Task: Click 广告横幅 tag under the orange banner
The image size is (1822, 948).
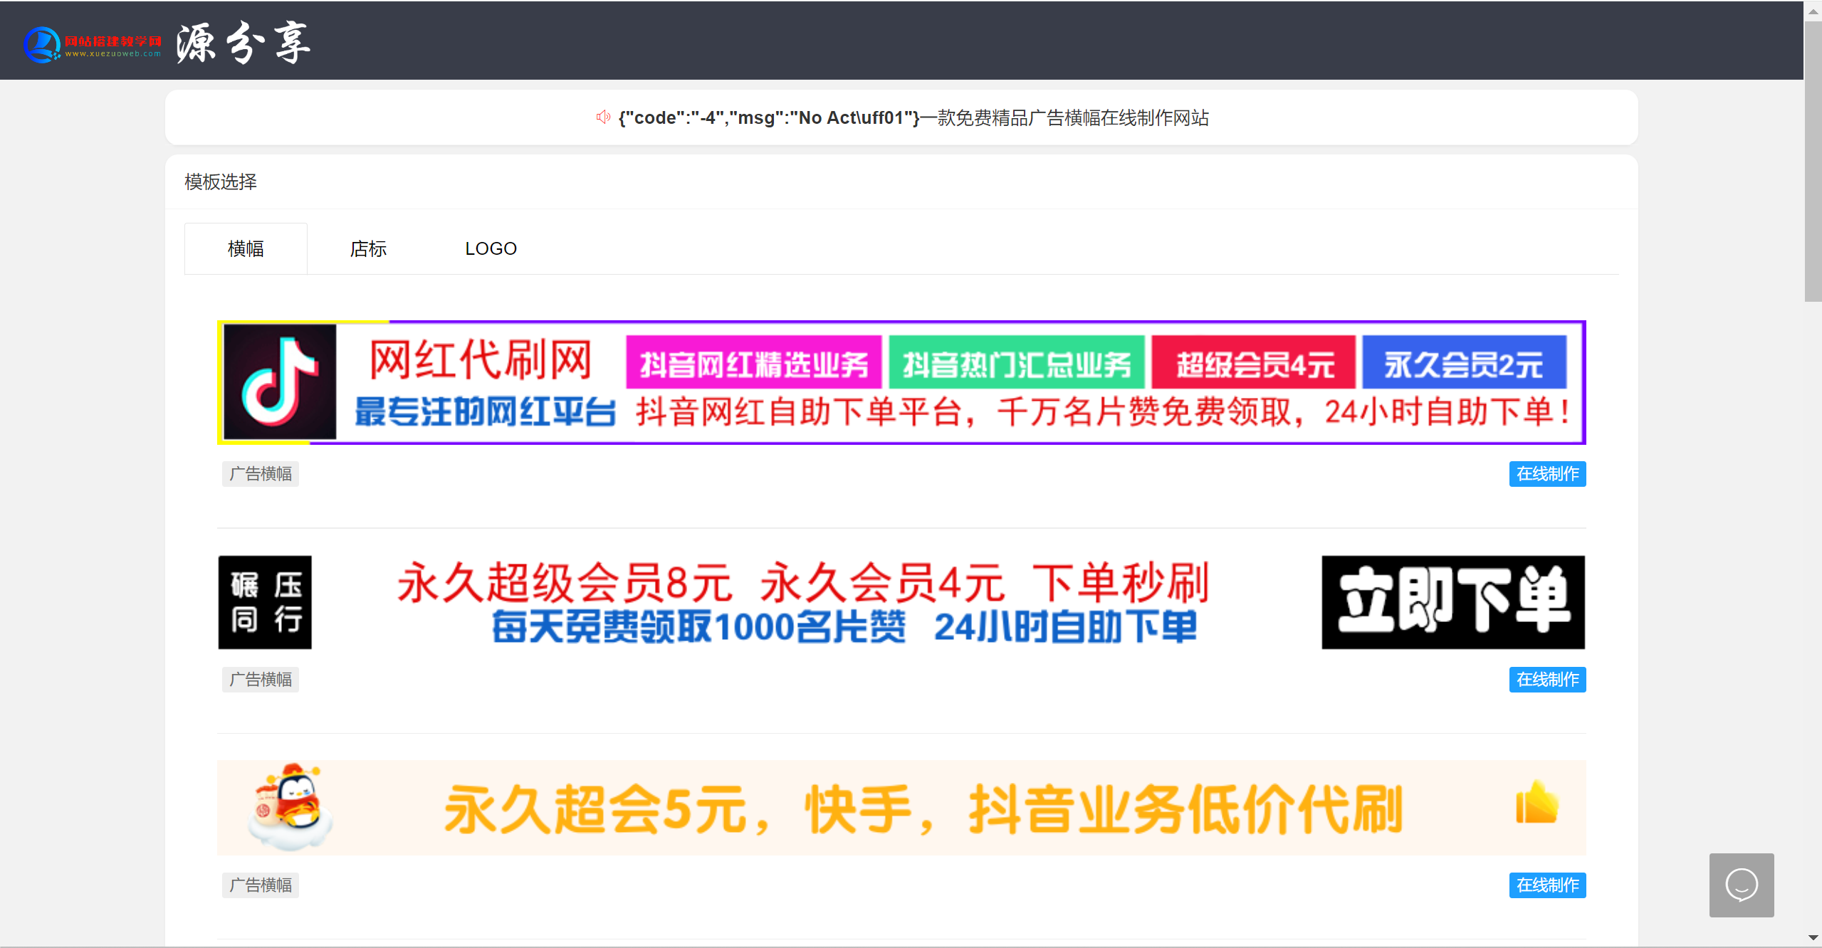Action: 261,885
